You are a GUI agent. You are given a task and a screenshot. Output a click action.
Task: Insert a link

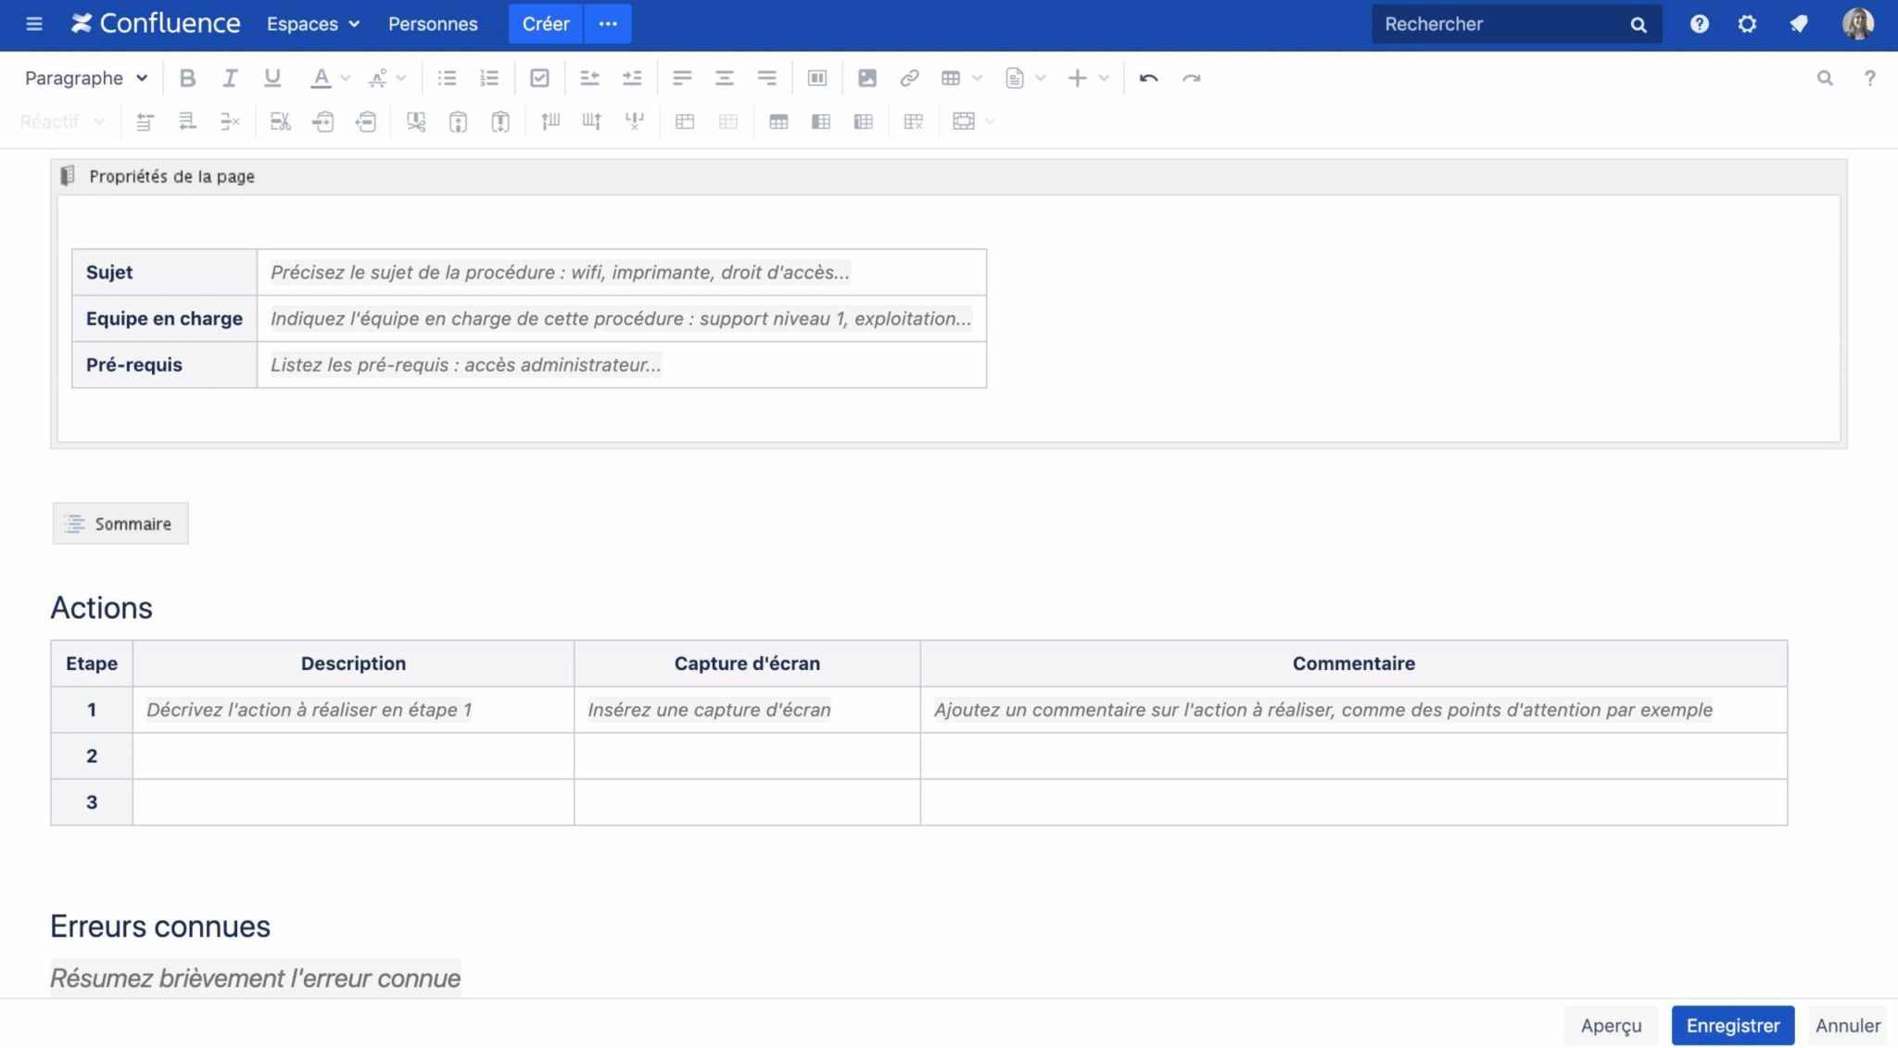(x=909, y=78)
